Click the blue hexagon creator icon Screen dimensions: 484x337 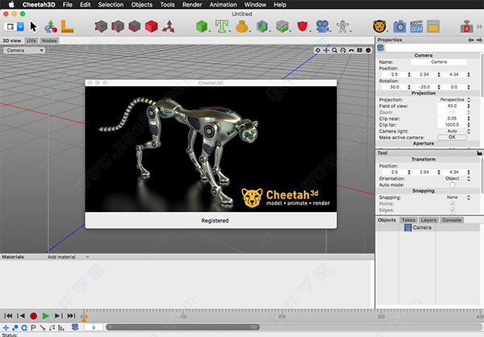pos(261,27)
